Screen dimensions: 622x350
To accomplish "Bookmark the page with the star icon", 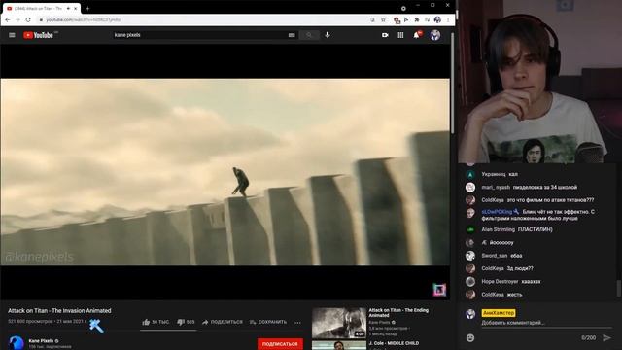I will click(x=383, y=19).
